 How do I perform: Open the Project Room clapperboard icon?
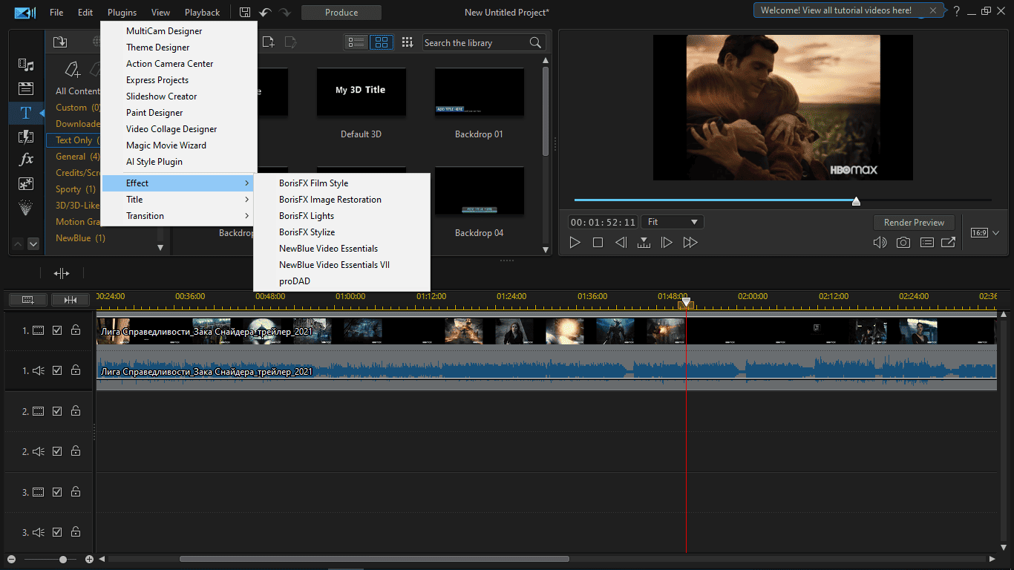coord(26,88)
